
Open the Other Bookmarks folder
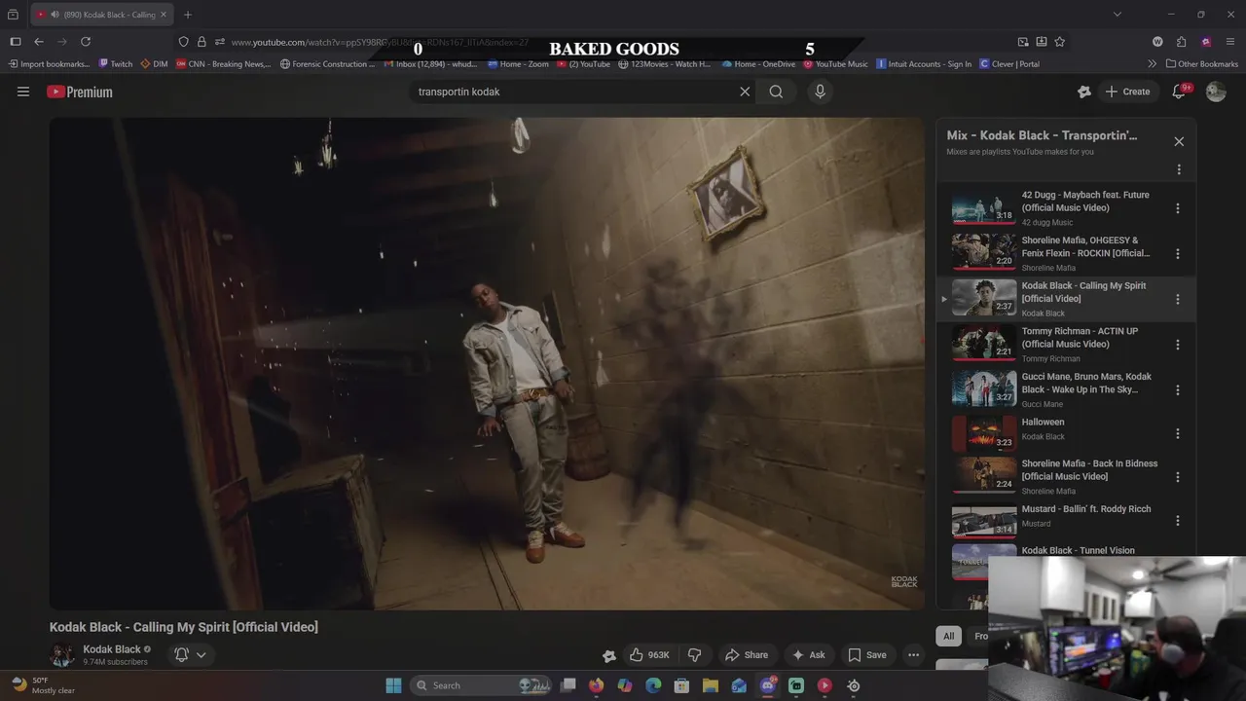pyautogui.click(x=1201, y=64)
